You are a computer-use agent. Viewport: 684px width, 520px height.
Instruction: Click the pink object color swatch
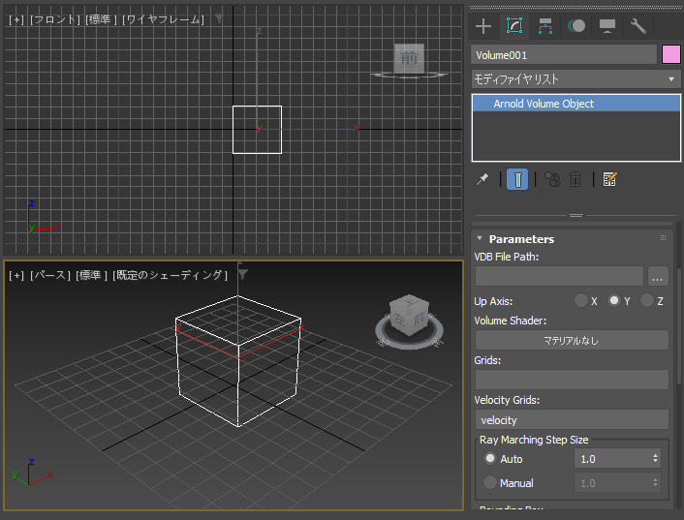click(671, 55)
